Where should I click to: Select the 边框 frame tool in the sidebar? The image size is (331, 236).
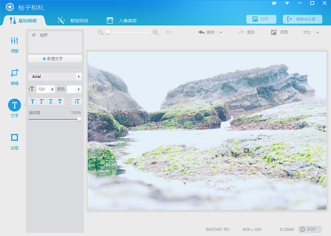14,142
